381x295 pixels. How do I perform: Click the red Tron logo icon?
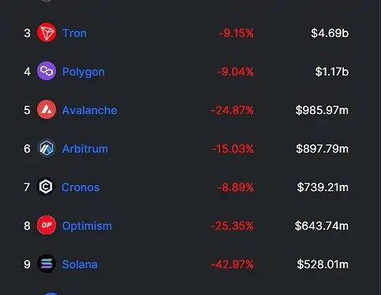(47, 32)
